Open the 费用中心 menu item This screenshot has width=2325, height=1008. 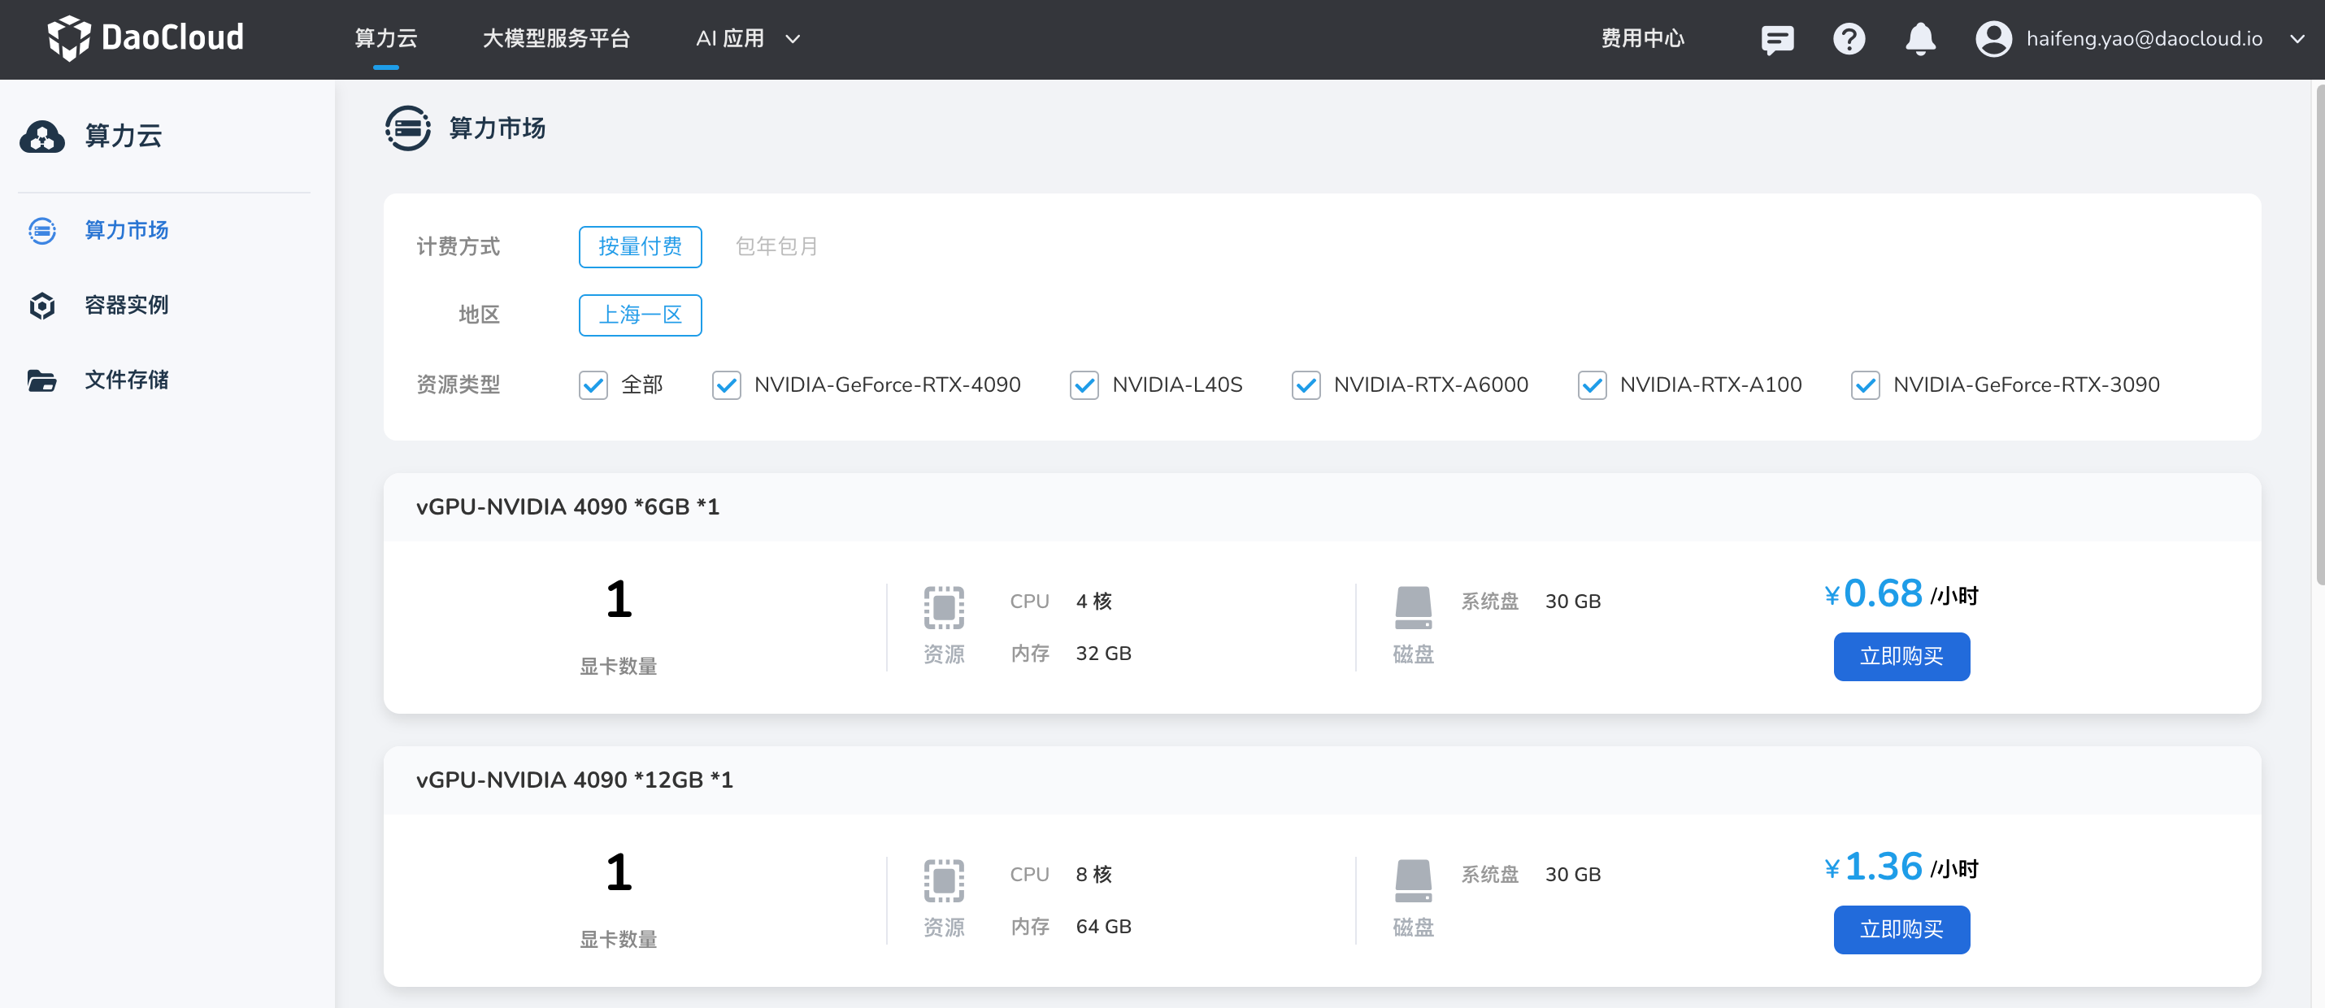point(1642,39)
